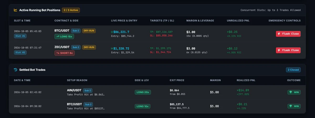The height and width of the screenshot is (118, 315).
Task: Click the 2 / 3 Active badge
Action: tap(71, 10)
